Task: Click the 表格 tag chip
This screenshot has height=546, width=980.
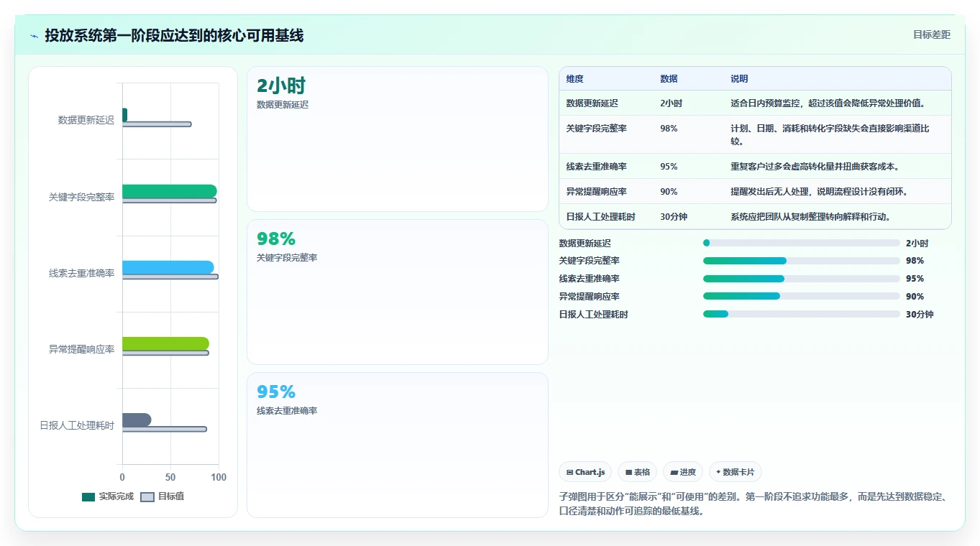Action: 637,472
